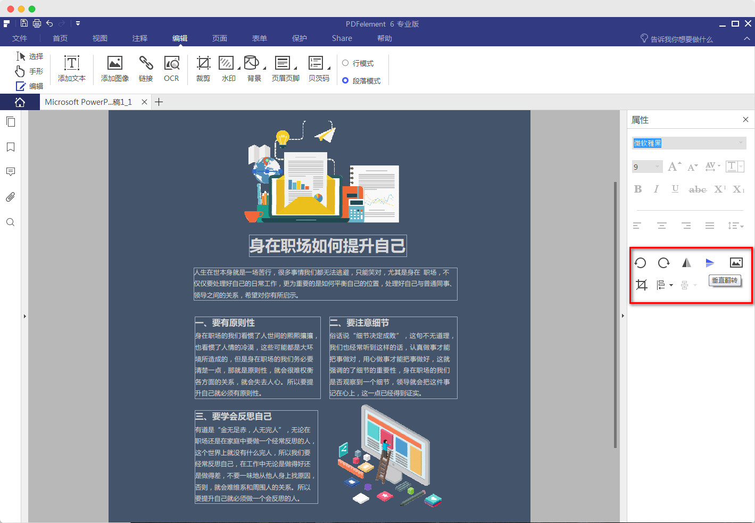Open the search panel in left sidebar

10,222
